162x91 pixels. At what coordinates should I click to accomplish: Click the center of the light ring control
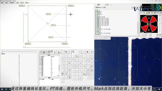(x=149, y=24)
